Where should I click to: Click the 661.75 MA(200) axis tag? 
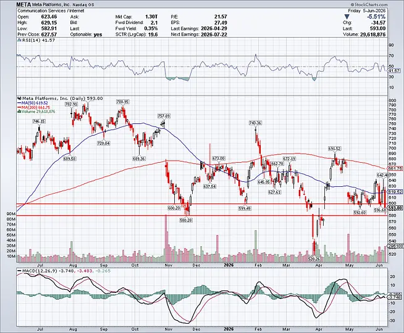pos(395,169)
